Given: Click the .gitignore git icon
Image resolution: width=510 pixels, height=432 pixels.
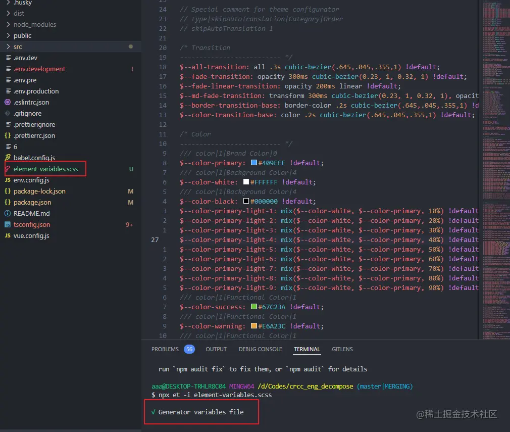Looking at the screenshot, I should click(x=8, y=113).
